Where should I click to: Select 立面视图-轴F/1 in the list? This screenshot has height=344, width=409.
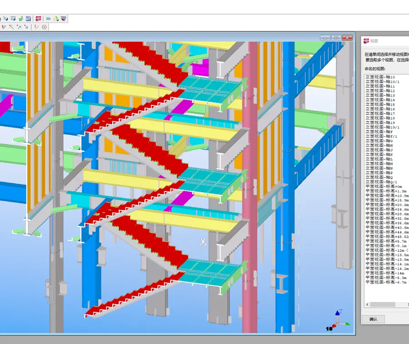tap(381, 136)
